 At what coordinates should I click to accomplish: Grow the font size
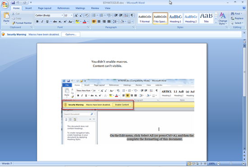[x=76, y=15]
